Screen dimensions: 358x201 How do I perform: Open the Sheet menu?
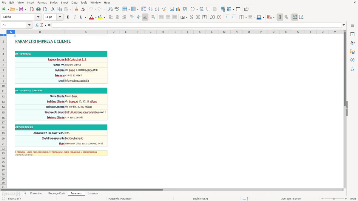64,2
